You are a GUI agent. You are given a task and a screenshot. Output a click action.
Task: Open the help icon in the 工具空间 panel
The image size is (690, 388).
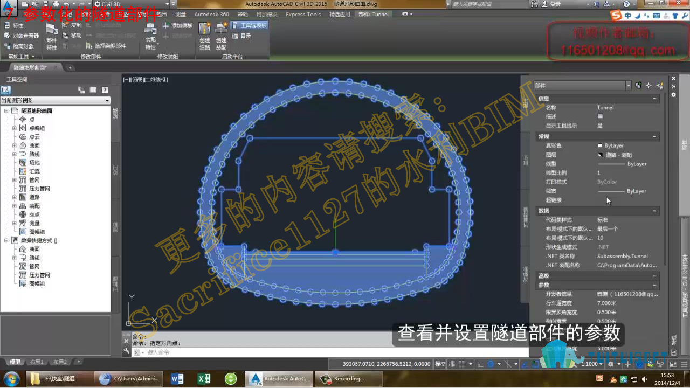(105, 90)
